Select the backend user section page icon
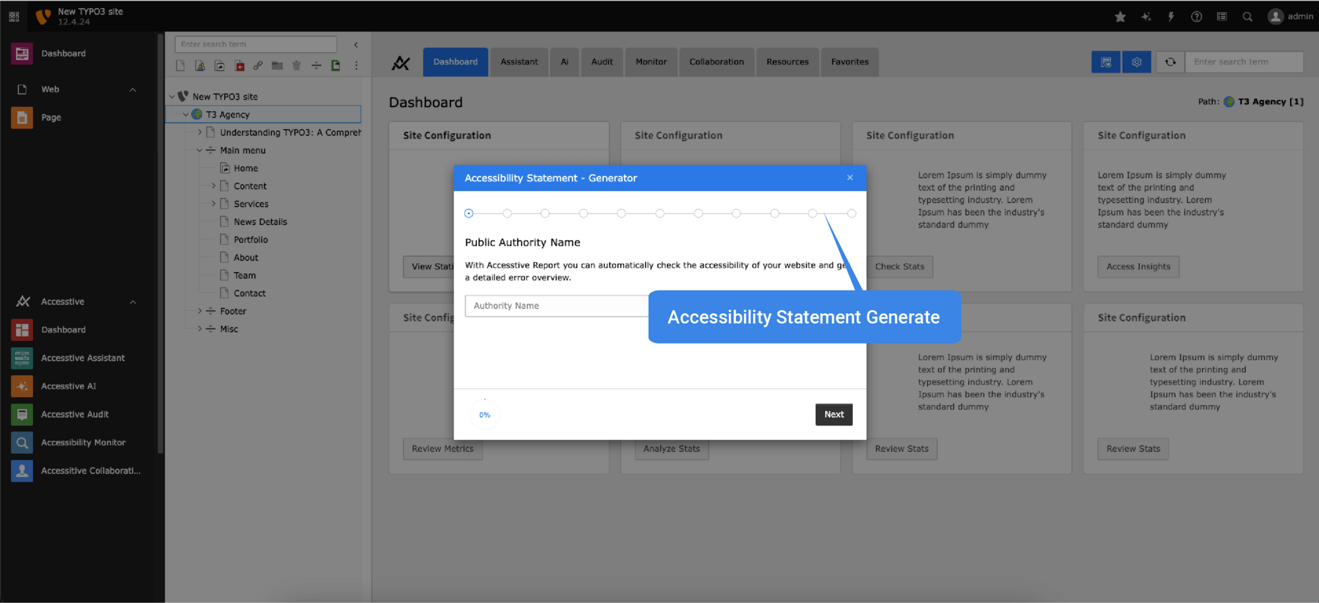This screenshot has width=1319, height=603. (x=200, y=65)
